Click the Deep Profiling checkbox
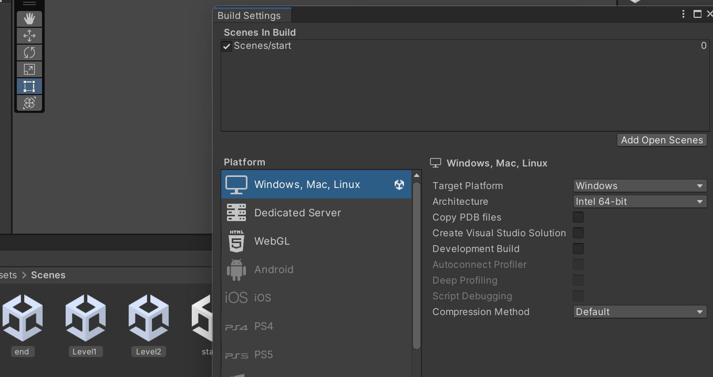Screen dimensions: 713x377 578,280
